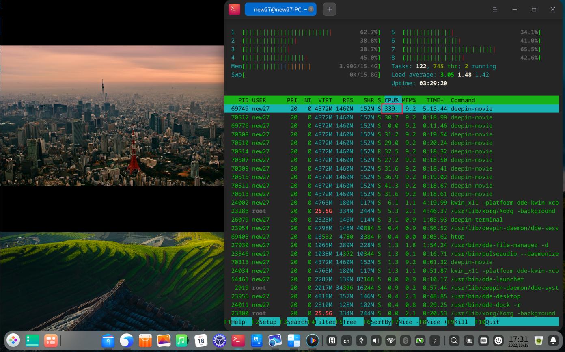
Task: Open F2 Setup in htop
Action: [x=267, y=322]
